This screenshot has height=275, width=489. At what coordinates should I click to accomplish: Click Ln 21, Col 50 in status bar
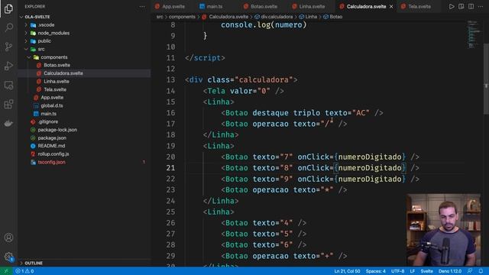point(347,271)
